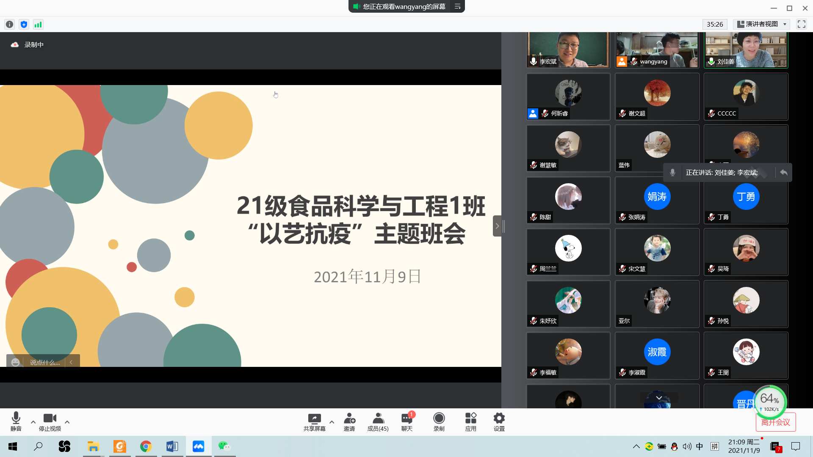
Task: Click the chat input field on slide
Action: pyautogui.click(x=44, y=363)
